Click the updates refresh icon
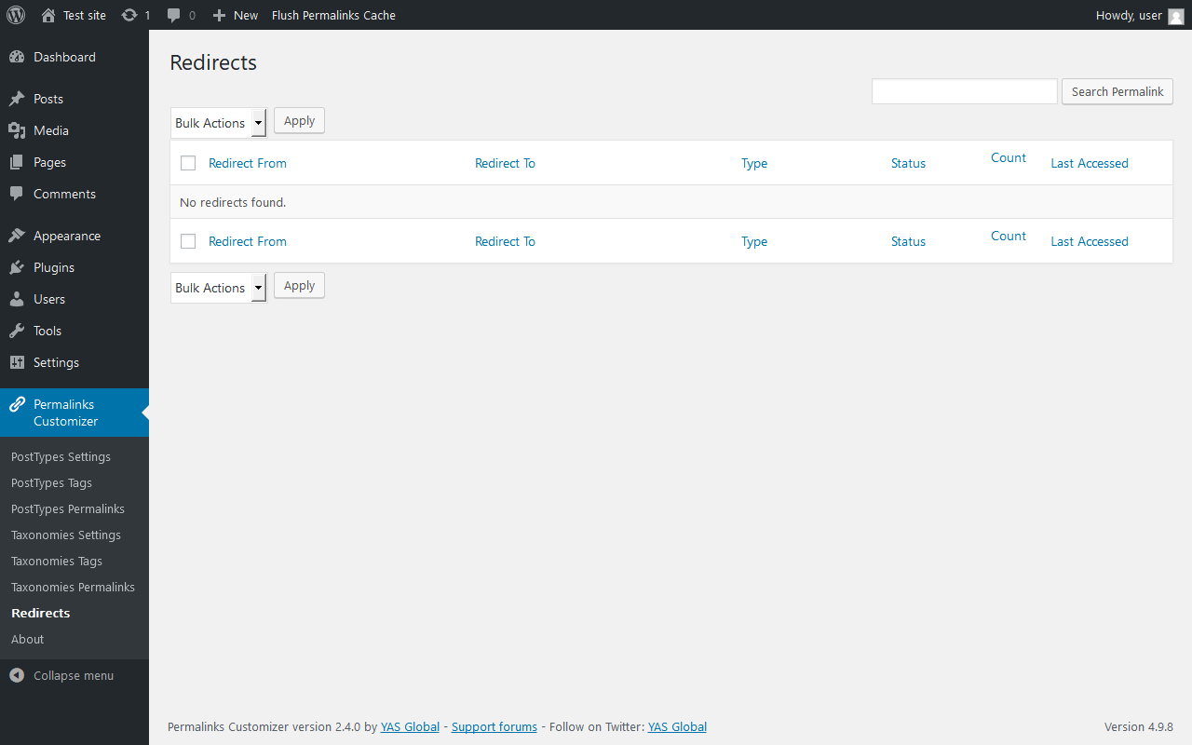The width and height of the screenshot is (1192, 745). (129, 15)
